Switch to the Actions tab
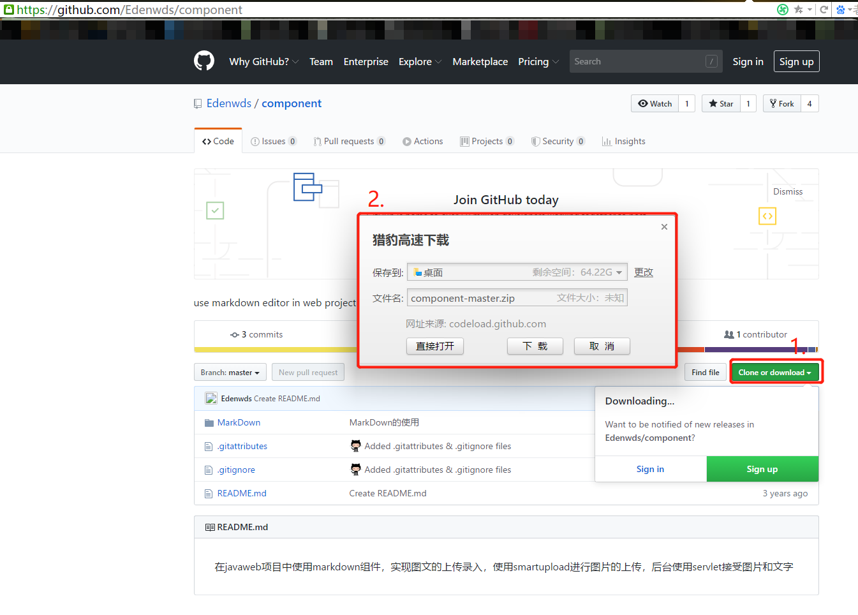This screenshot has width=858, height=615. click(422, 141)
